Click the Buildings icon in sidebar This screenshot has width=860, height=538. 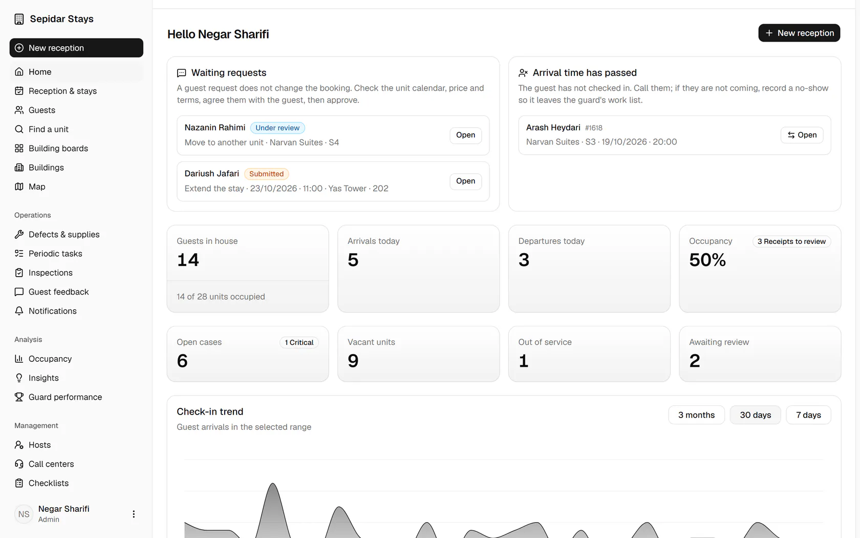click(x=19, y=168)
